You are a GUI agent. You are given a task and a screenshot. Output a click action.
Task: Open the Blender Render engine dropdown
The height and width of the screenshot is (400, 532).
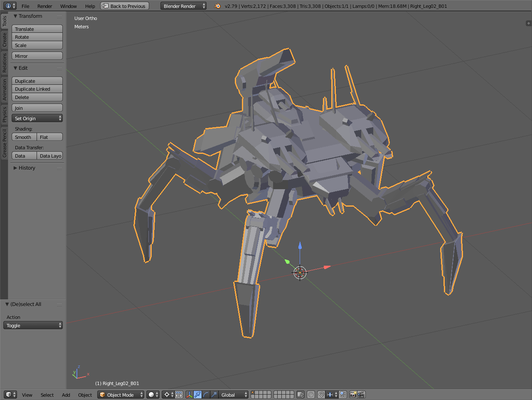click(x=183, y=6)
